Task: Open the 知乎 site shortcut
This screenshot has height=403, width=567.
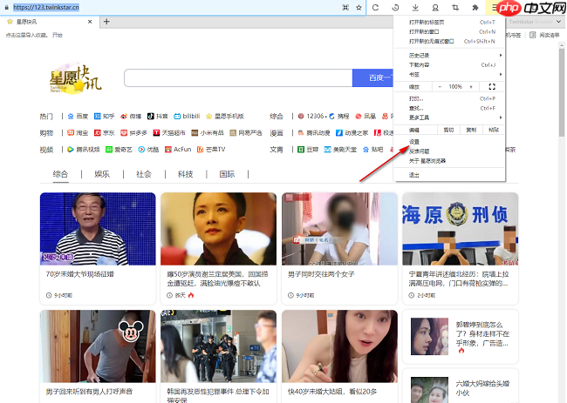Action: tap(104, 116)
